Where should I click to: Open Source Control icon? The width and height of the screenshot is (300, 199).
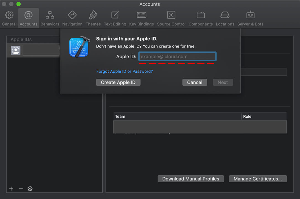click(171, 15)
